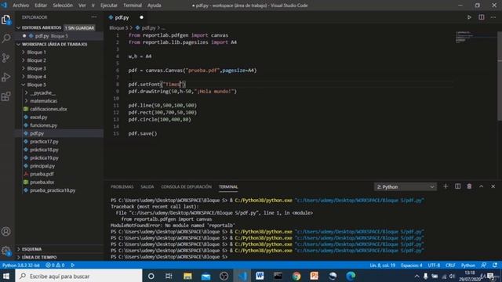The image size is (502, 282).
Task: Open the Terminal menu
Action: (x=133, y=5)
